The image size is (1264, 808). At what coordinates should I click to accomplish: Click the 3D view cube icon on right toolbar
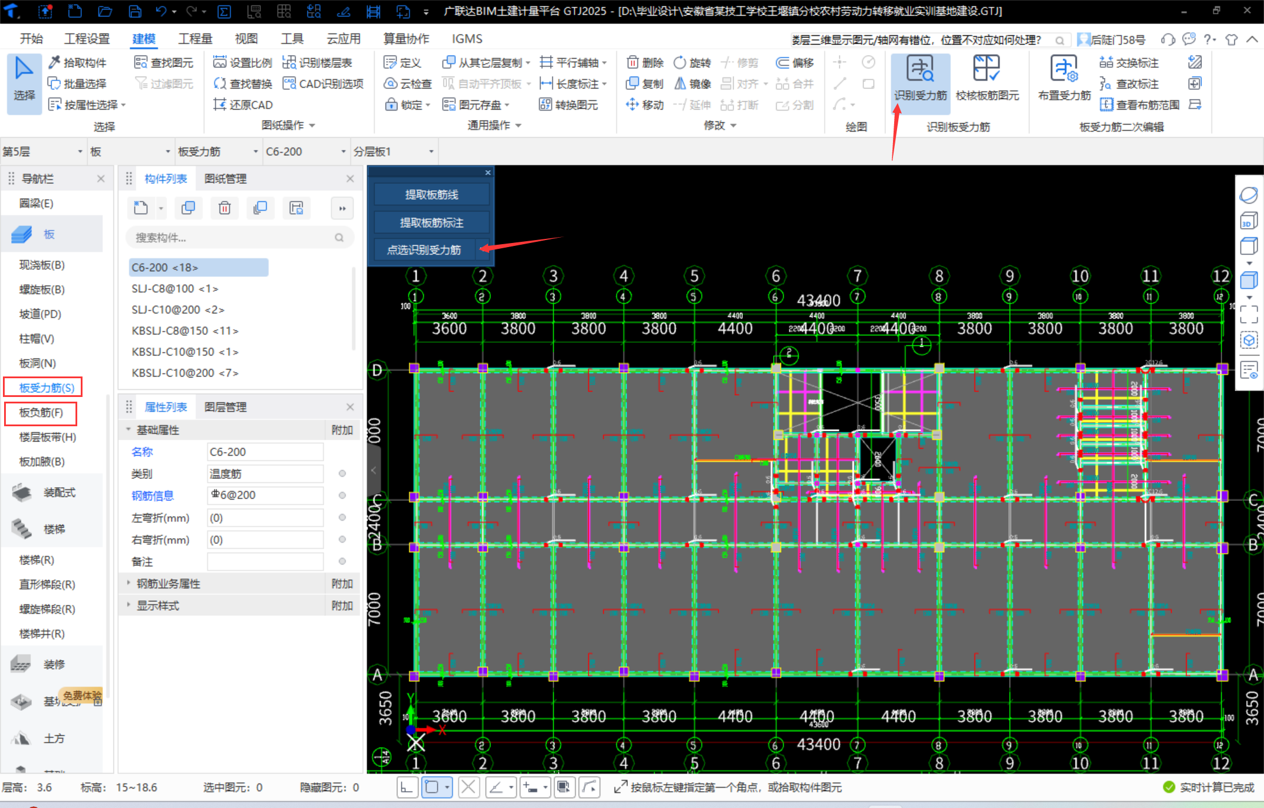click(1249, 221)
